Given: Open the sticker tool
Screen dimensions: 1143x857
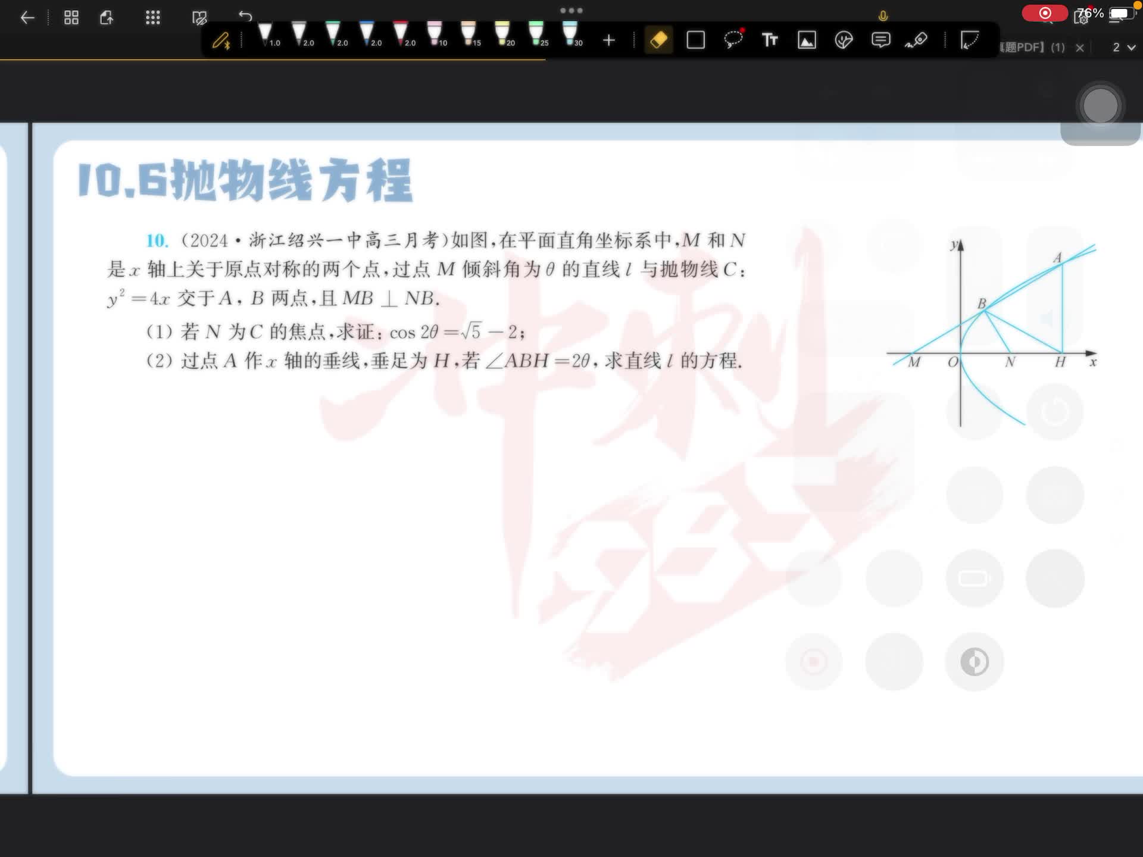Looking at the screenshot, I should pyautogui.click(x=844, y=40).
